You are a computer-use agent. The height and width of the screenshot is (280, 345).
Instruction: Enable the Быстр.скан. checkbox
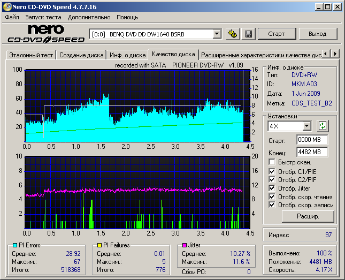pyautogui.click(x=272, y=162)
